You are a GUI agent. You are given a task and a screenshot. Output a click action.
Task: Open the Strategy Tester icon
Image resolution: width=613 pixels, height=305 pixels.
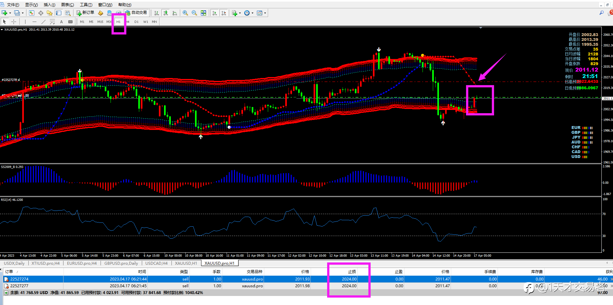coord(68,13)
